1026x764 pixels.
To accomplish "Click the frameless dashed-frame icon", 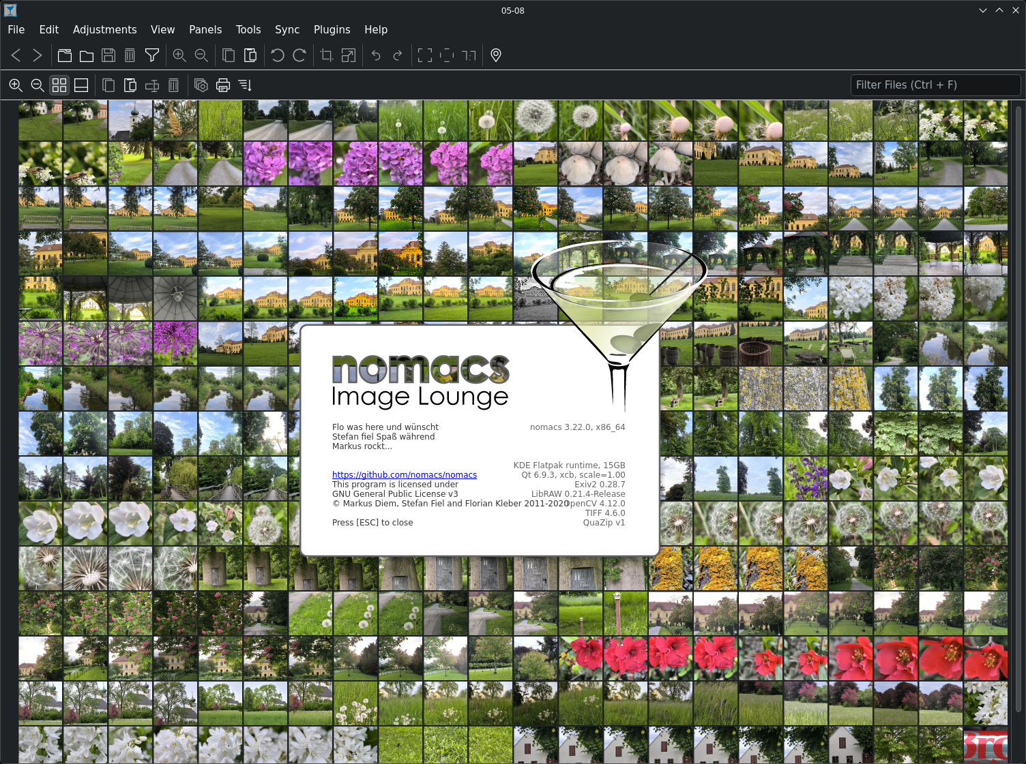I will click(x=447, y=55).
